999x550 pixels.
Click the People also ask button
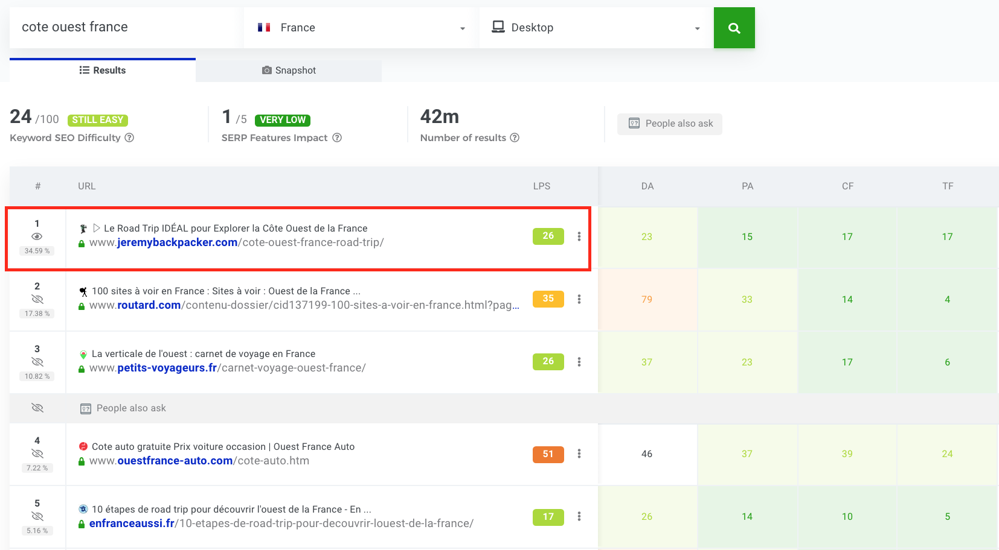pyautogui.click(x=670, y=124)
